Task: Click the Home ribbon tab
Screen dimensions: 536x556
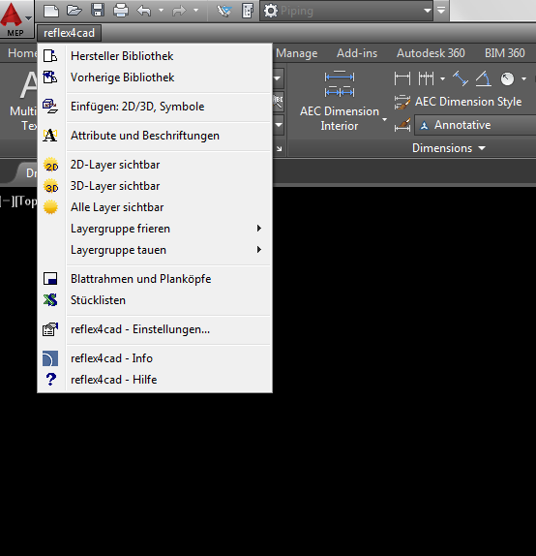Action: tap(22, 53)
